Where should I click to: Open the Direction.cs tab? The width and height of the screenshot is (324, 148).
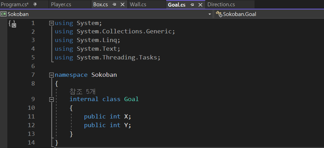(x=221, y=5)
